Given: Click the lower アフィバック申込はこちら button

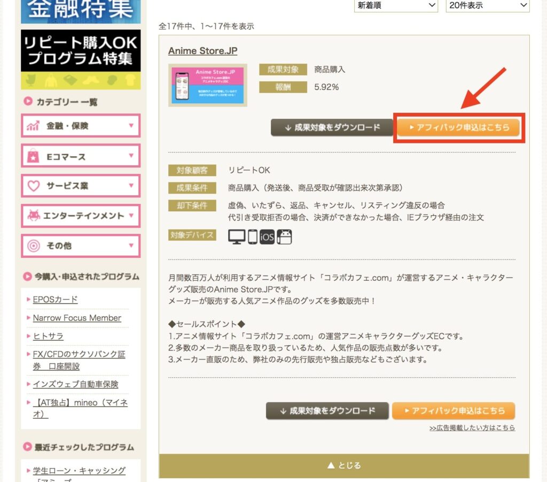Looking at the screenshot, I should tap(454, 411).
